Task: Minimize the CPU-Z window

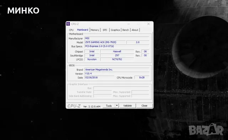Action: click(129, 24)
